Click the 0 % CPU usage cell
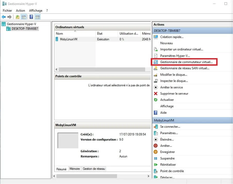The width and height of the screenshot is (233, 184). [122, 39]
